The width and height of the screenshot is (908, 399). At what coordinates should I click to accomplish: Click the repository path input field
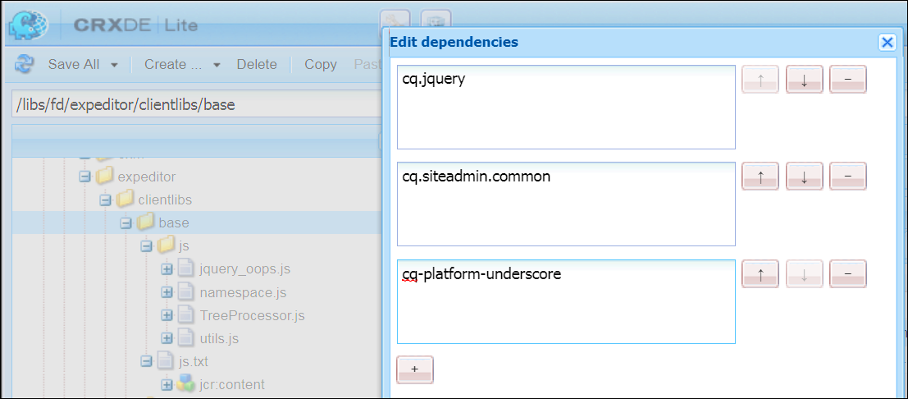(x=197, y=105)
